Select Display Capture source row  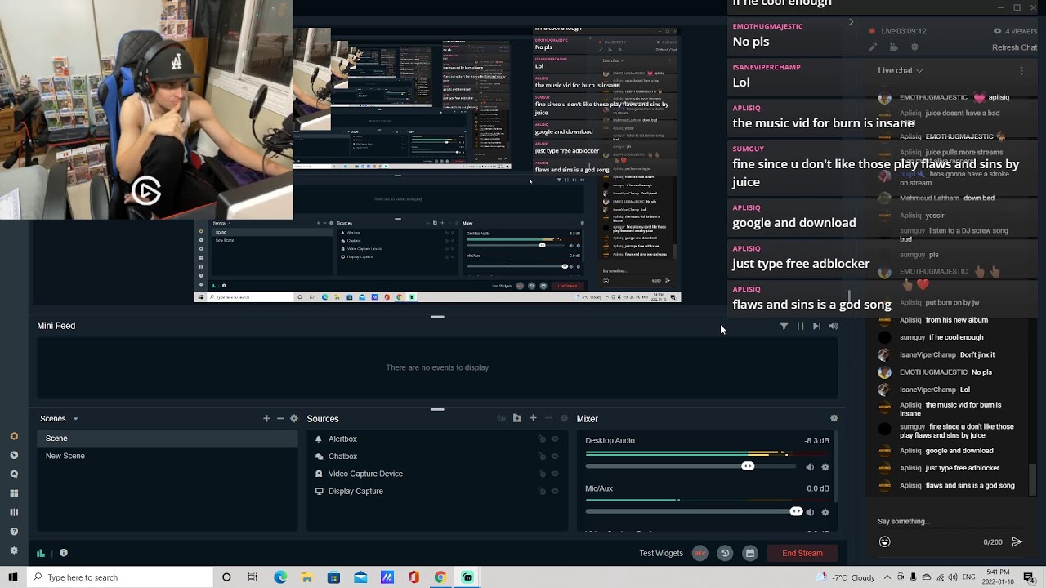(x=437, y=492)
